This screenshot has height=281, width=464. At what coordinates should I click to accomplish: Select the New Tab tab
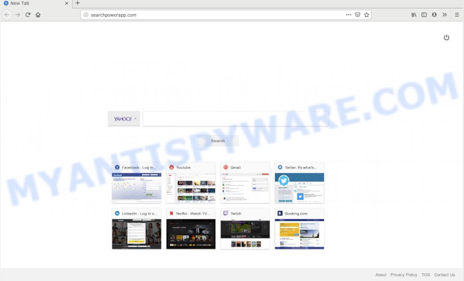click(36, 3)
